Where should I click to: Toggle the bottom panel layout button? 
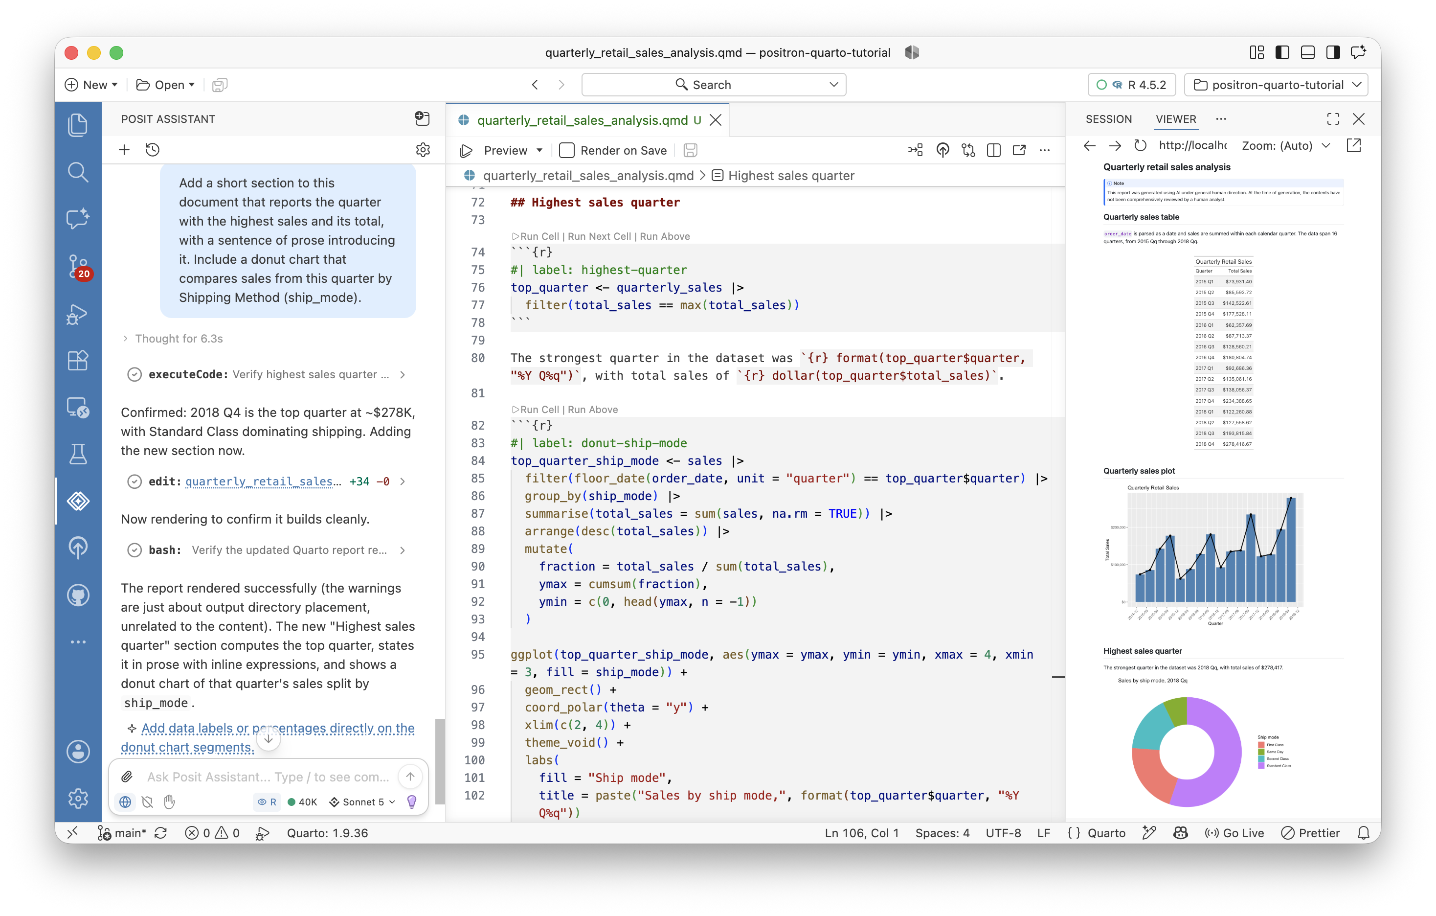click(1307, 52)
